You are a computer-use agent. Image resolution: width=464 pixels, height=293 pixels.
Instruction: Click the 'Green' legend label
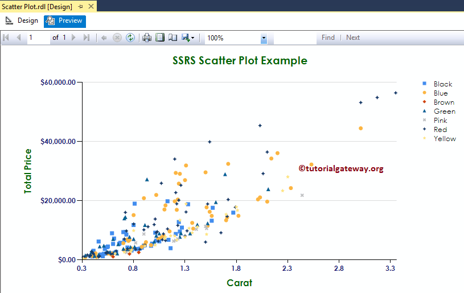pos(445,112)
